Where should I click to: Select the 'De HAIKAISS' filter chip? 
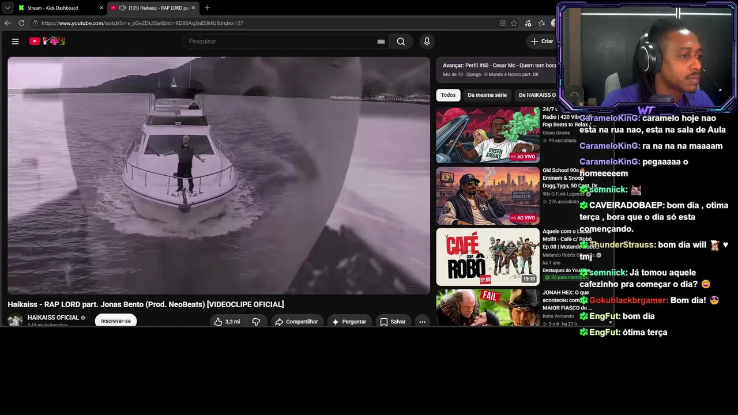point(537,95)
